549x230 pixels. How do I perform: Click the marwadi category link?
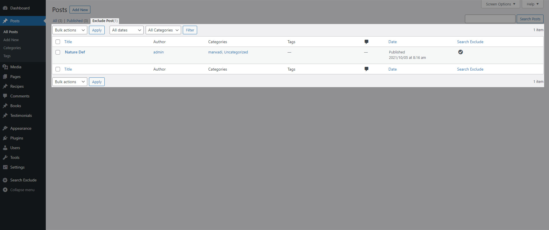tap(215, 52)
